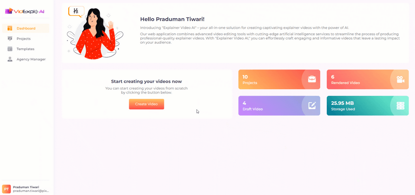Click the edit pencil icon on Draft Video card
This screenshot has width=415, height=195.
click(312, 106)
